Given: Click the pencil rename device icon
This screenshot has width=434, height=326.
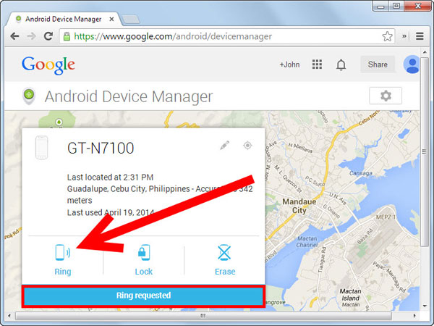Looking at the screenshot, I should 224,145.
